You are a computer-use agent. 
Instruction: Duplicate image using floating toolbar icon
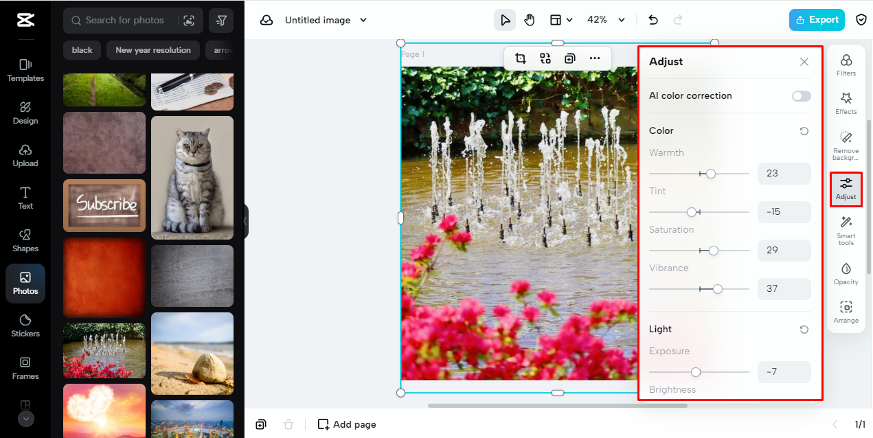(569, 58)
